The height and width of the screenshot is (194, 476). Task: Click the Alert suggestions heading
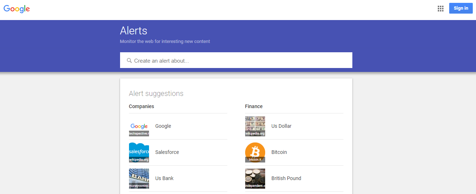[156, 93]
